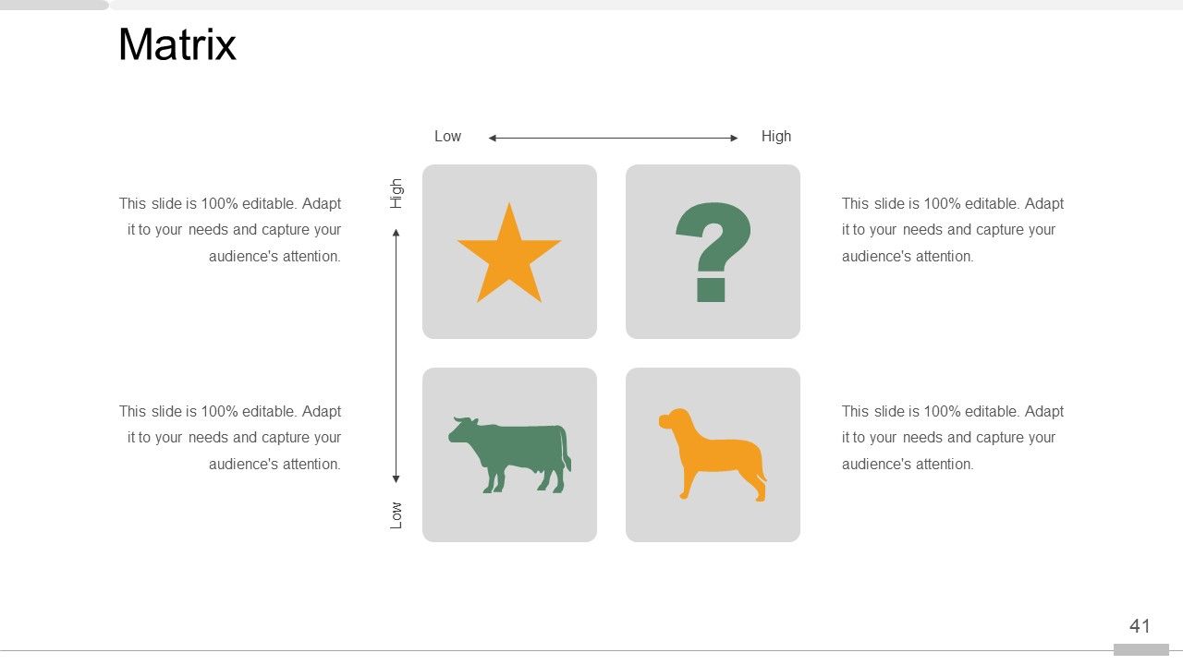Select the lower-left description text block
The height and width of the screenshot is (665, 1183).
[x=230, y=438]
